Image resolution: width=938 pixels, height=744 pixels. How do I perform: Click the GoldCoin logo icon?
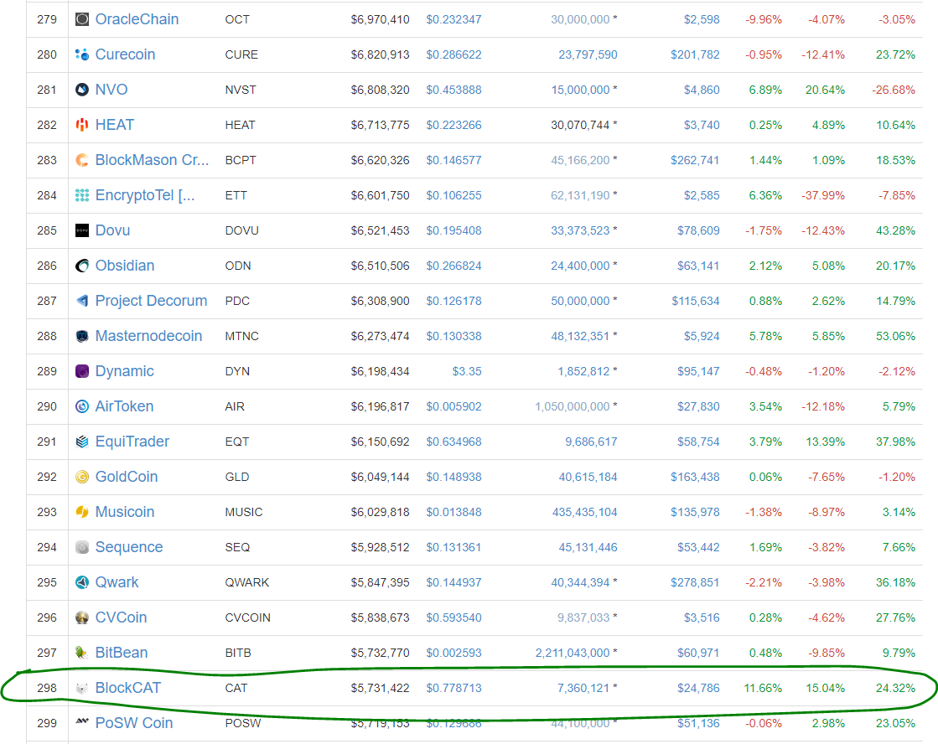point(82,477)
